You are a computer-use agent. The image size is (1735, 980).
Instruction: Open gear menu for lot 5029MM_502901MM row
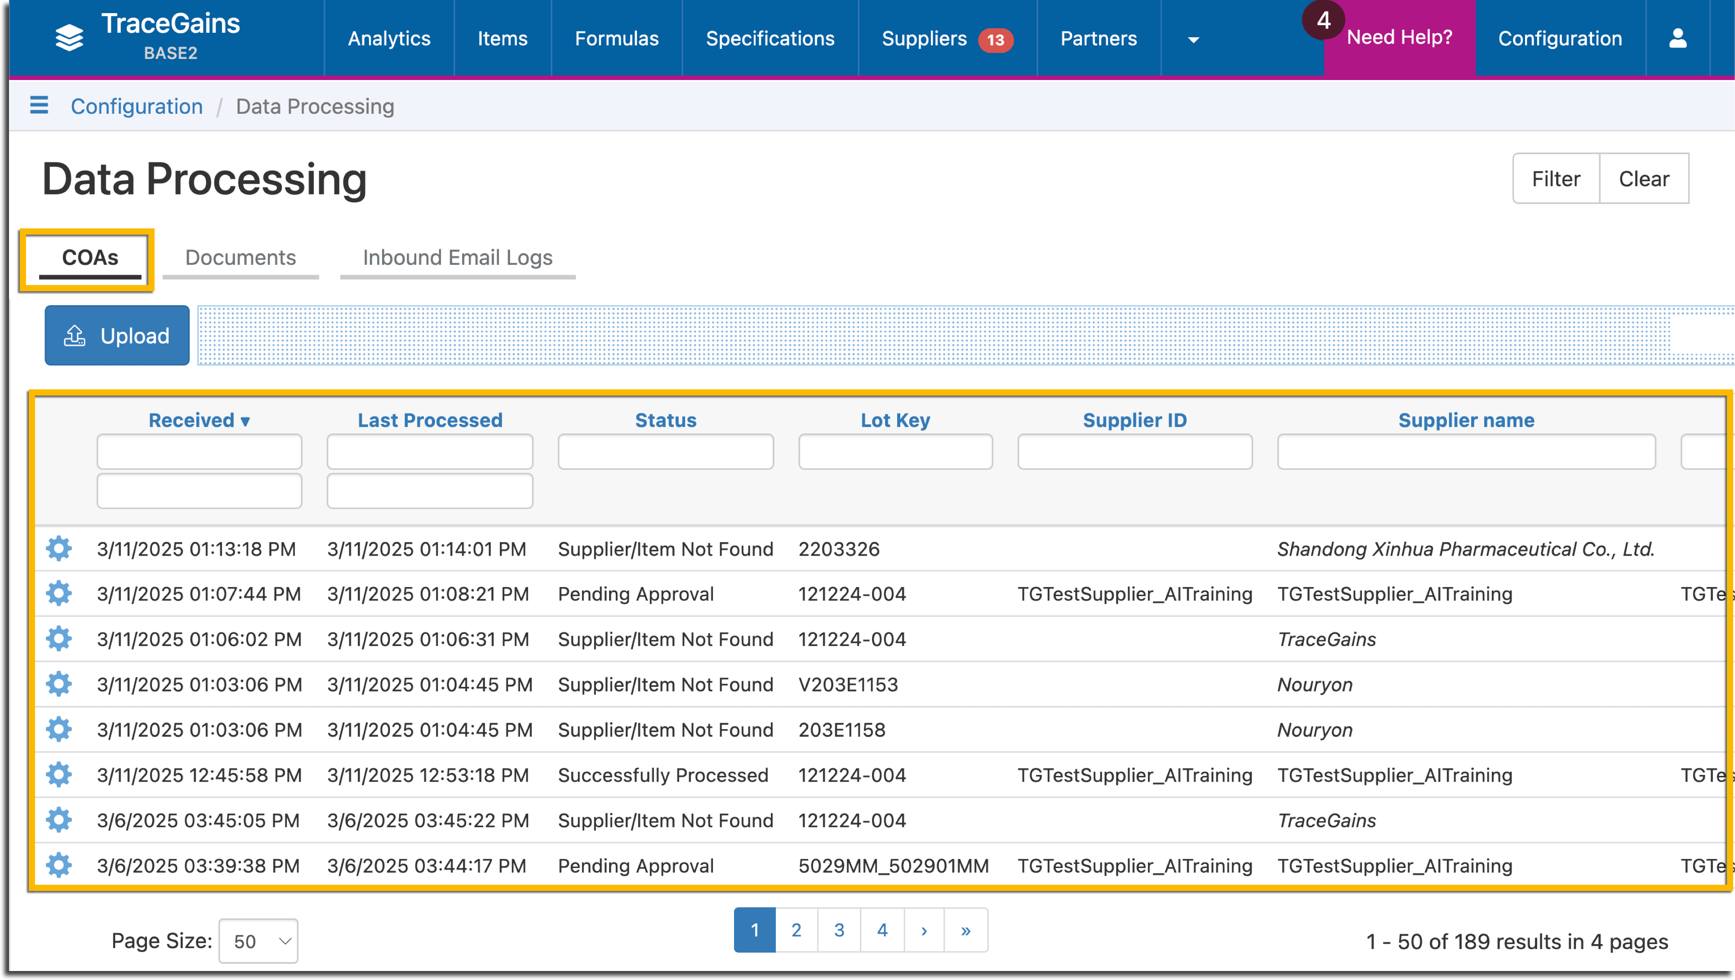[58, 865]
